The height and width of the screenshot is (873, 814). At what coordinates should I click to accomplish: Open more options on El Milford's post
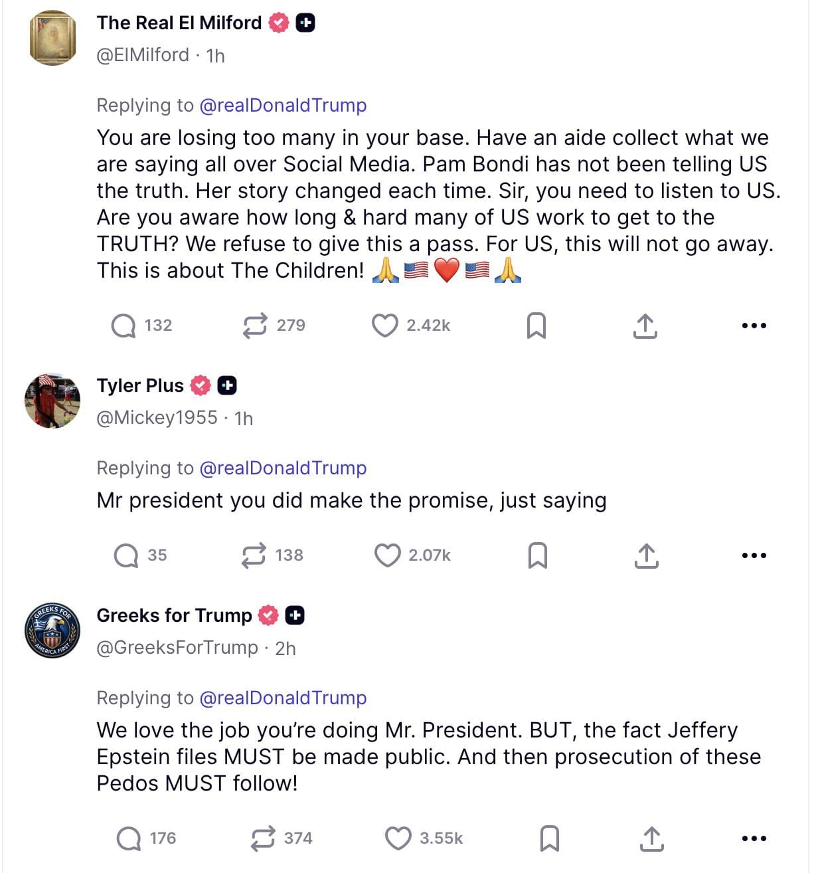click(754, 326)
